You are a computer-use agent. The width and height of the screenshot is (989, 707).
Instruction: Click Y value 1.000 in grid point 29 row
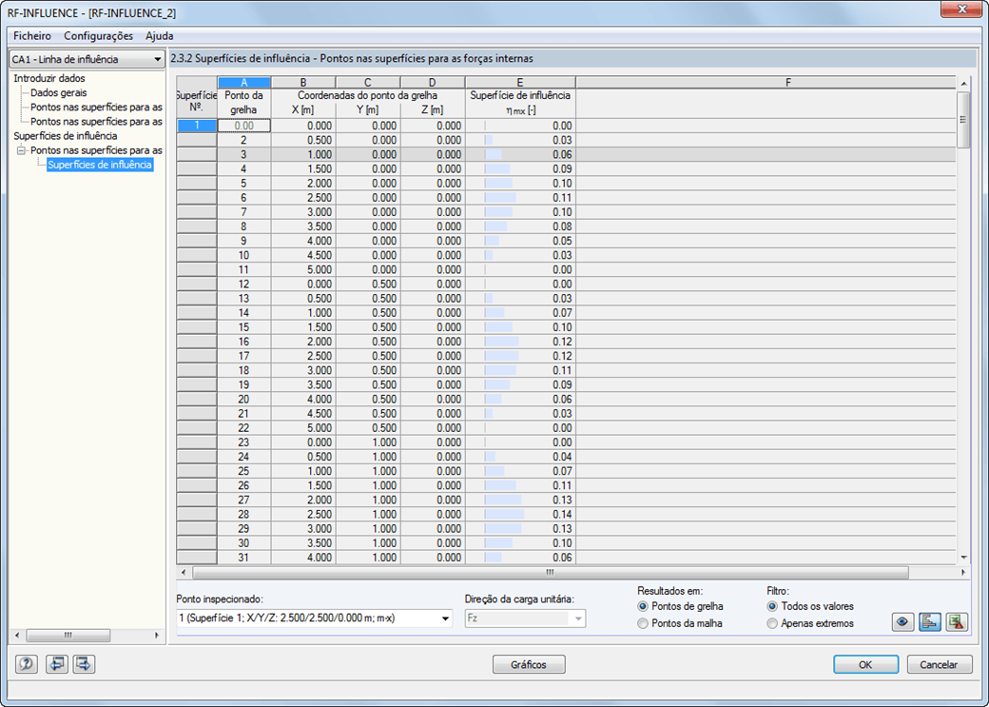click(368, 529)
